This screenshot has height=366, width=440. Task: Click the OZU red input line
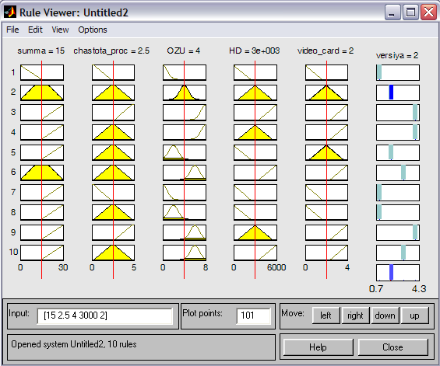(x=184, y=169)
